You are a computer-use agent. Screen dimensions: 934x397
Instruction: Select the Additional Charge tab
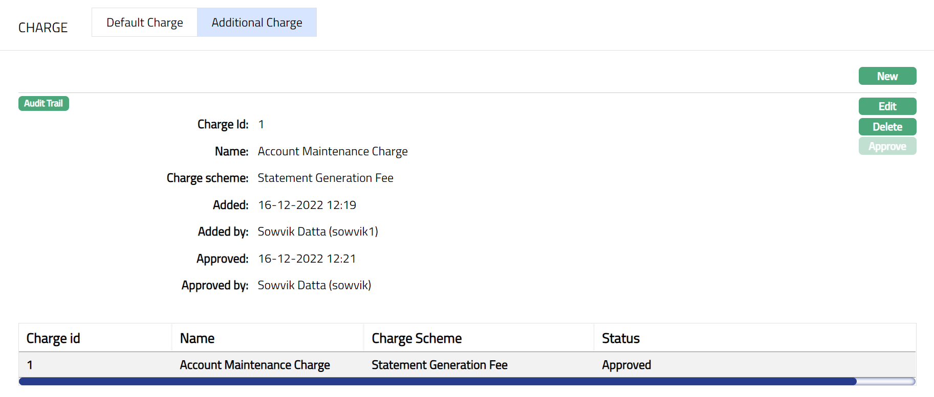(256, 22)
